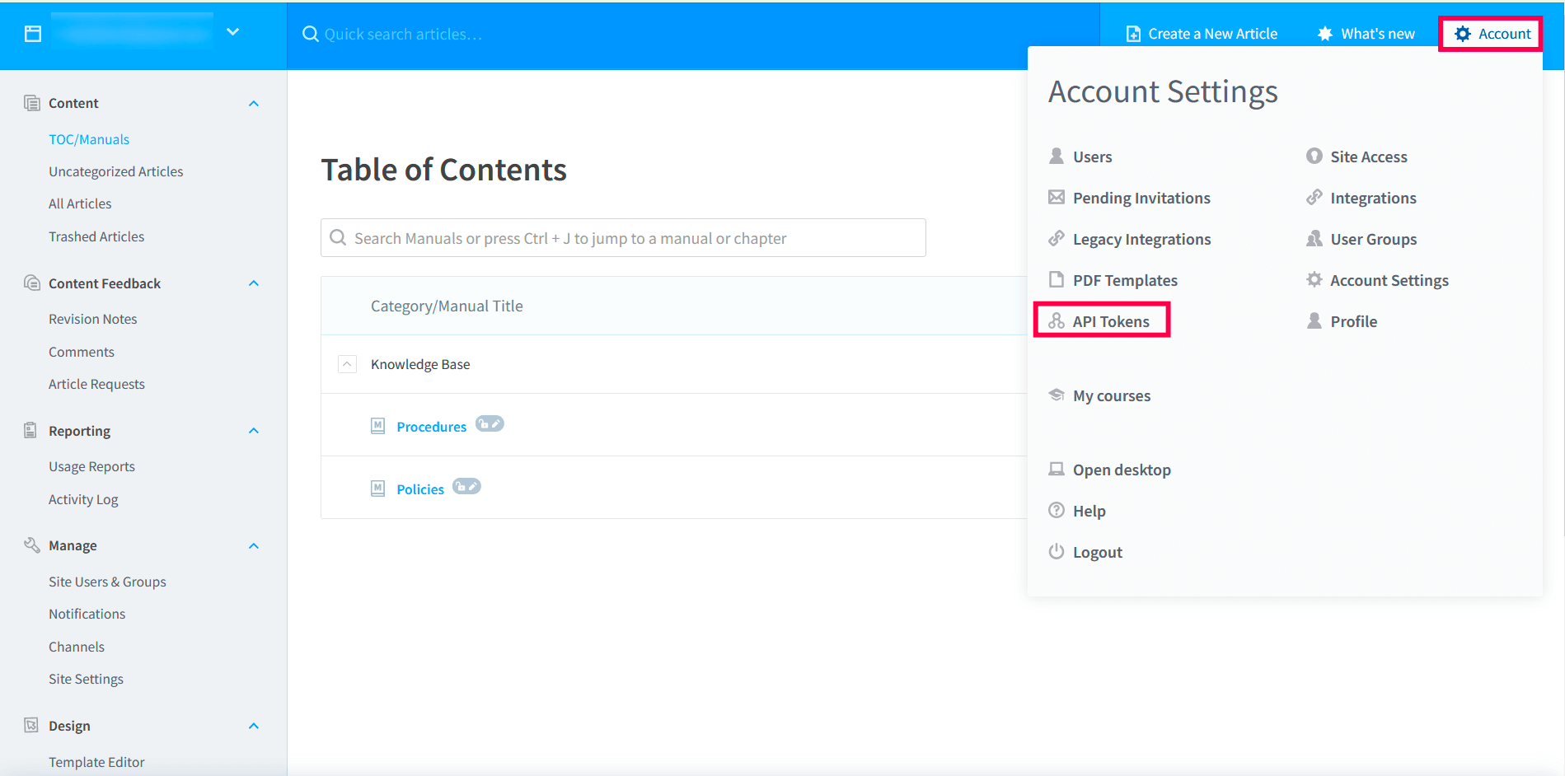This screenshot has height=776, width=1565.
Task: Click the permissions badge next to Procedures
Action: [490, 423]
